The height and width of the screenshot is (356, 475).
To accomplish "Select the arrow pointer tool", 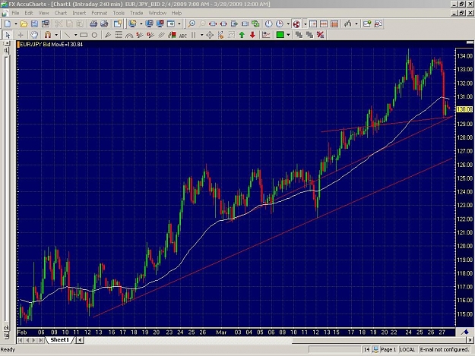I will tap(8, 35).
